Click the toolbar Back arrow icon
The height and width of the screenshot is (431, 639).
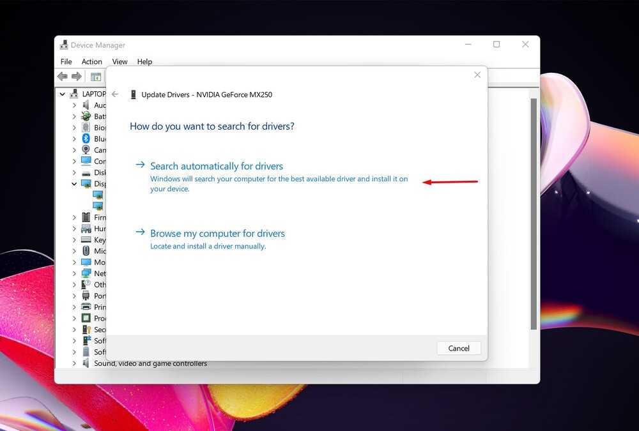[62, 77]
